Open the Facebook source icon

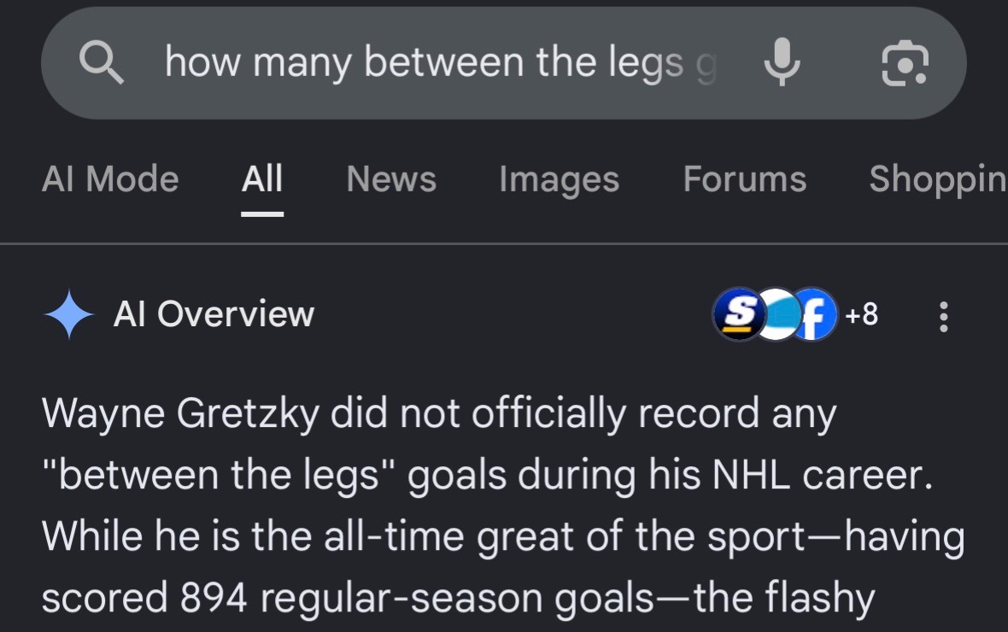coord(814,313)
